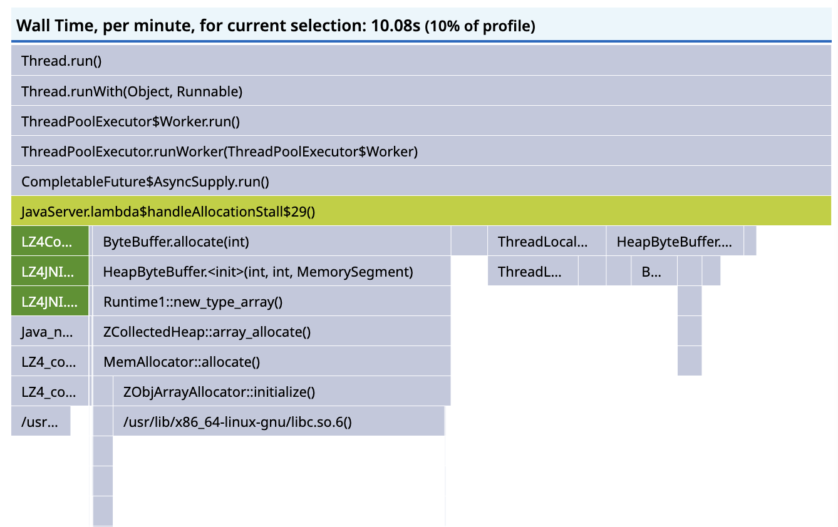
Task: Click the ZCollectedHeap::array_allocate() frame
Action: (272, 331)
